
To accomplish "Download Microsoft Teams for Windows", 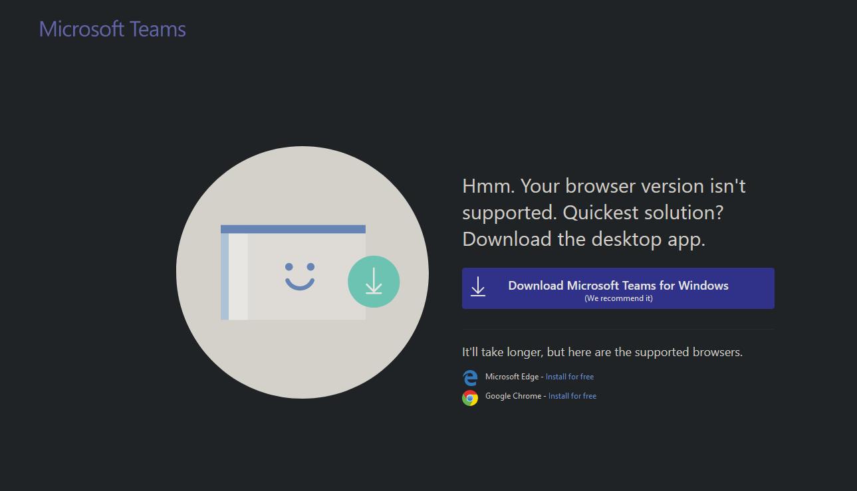I will tap(618, 288).
